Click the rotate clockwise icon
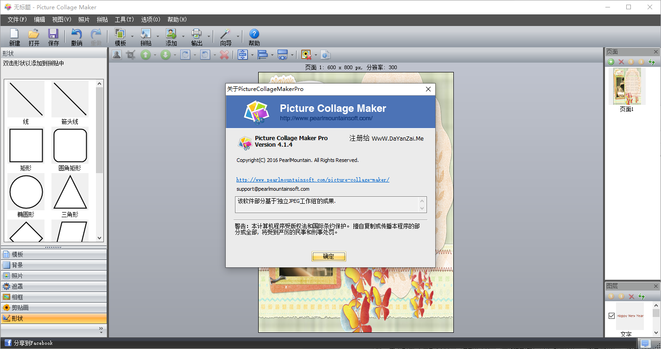 (x=185, y=55)
